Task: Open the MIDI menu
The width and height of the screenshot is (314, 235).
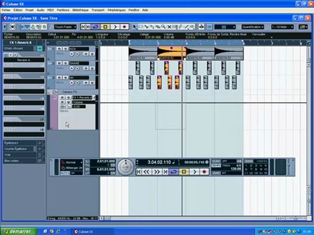Action: 50,10
